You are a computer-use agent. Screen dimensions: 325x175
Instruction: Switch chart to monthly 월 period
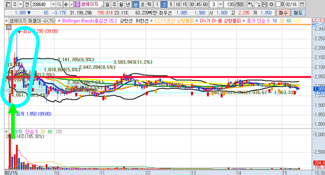(121, 4)
